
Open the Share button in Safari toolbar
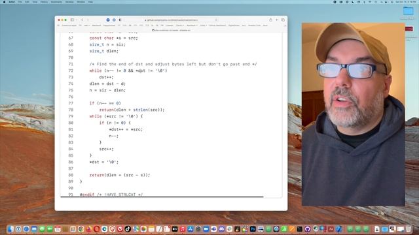pos(270,20)
